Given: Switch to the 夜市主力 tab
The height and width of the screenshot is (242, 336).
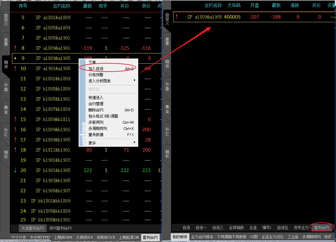Looking at the screenshot, I should click(x=301, y=227).
